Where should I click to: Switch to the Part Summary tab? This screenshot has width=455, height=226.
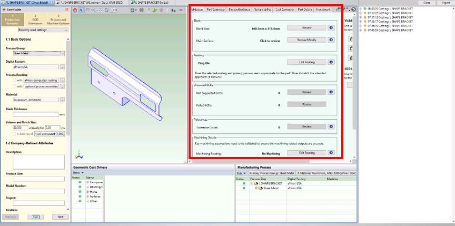215,9
